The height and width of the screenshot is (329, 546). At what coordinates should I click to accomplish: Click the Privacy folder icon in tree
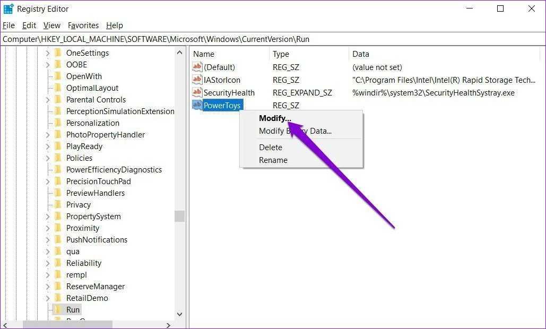point(58,204)
